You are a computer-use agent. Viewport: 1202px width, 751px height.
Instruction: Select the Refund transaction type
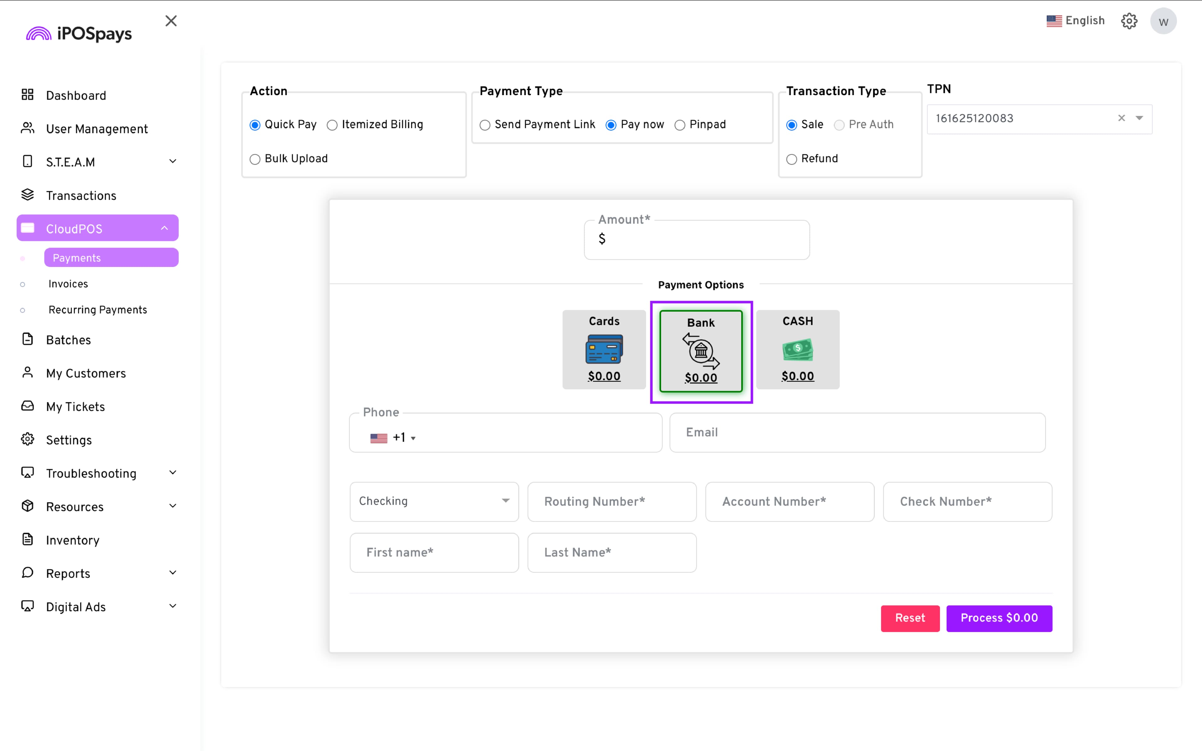coord(791,160)
